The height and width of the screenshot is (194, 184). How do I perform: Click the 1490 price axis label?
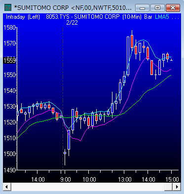coord(9,169)
